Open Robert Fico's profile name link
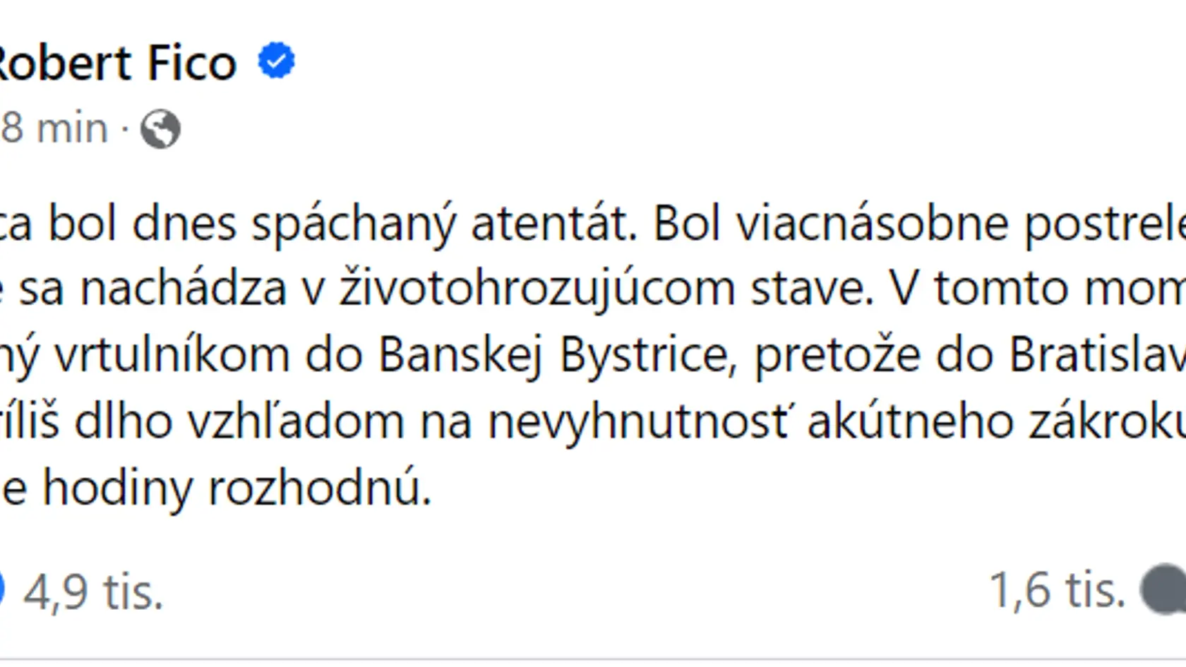This screenshot has height=667, width=1186. click(x=117, y=63)
